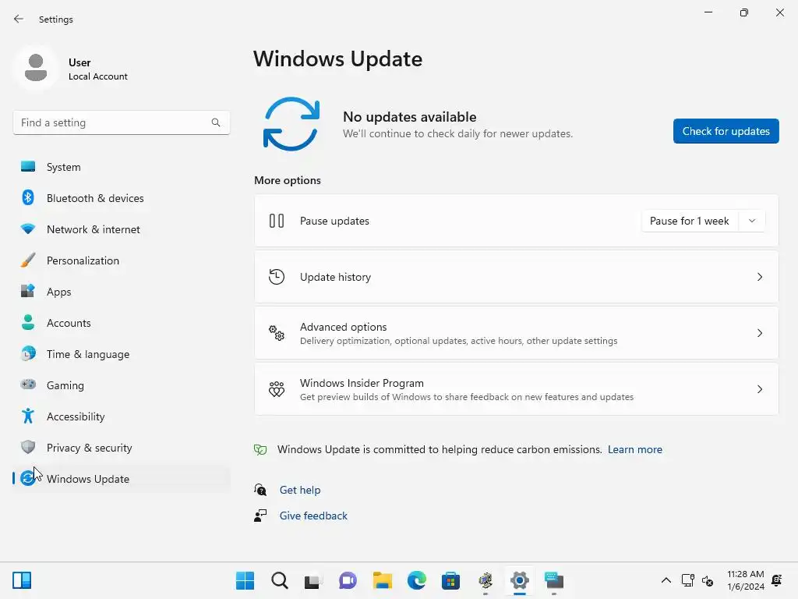Open Microsoft Store from taskbar
This screenshot has width=798, height=599.
point(451,580)
